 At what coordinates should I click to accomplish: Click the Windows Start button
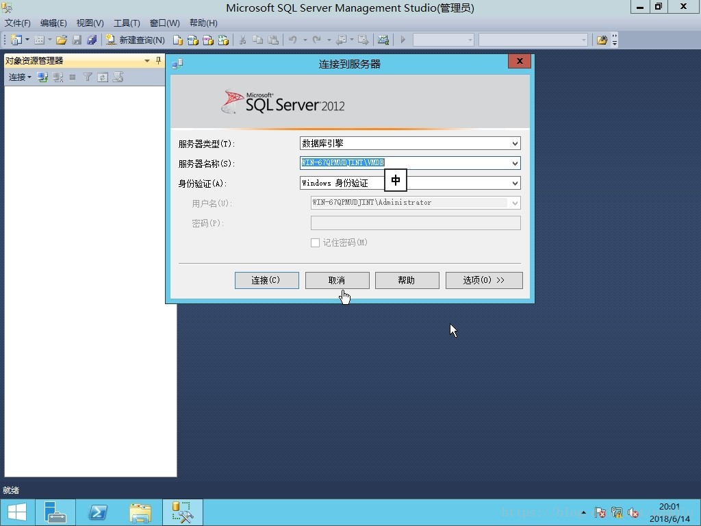tap(17, 512)
